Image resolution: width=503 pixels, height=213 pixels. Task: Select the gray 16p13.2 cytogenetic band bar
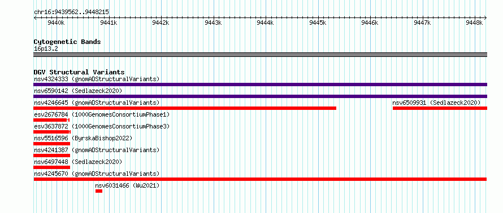tap(260, 55)
